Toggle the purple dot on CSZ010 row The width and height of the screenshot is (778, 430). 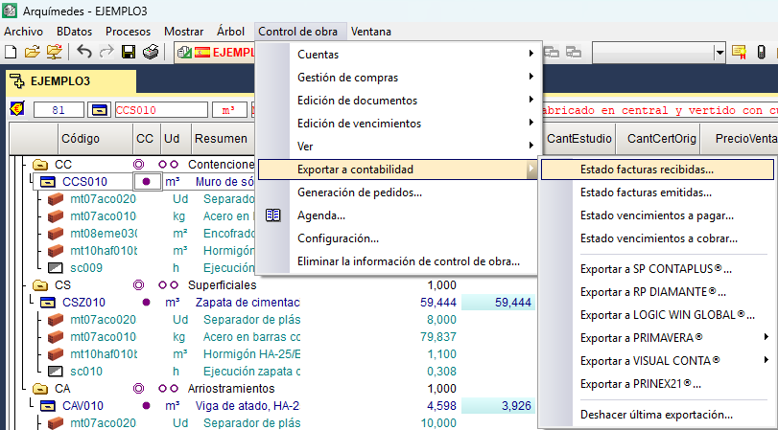(x=146, y=303)
